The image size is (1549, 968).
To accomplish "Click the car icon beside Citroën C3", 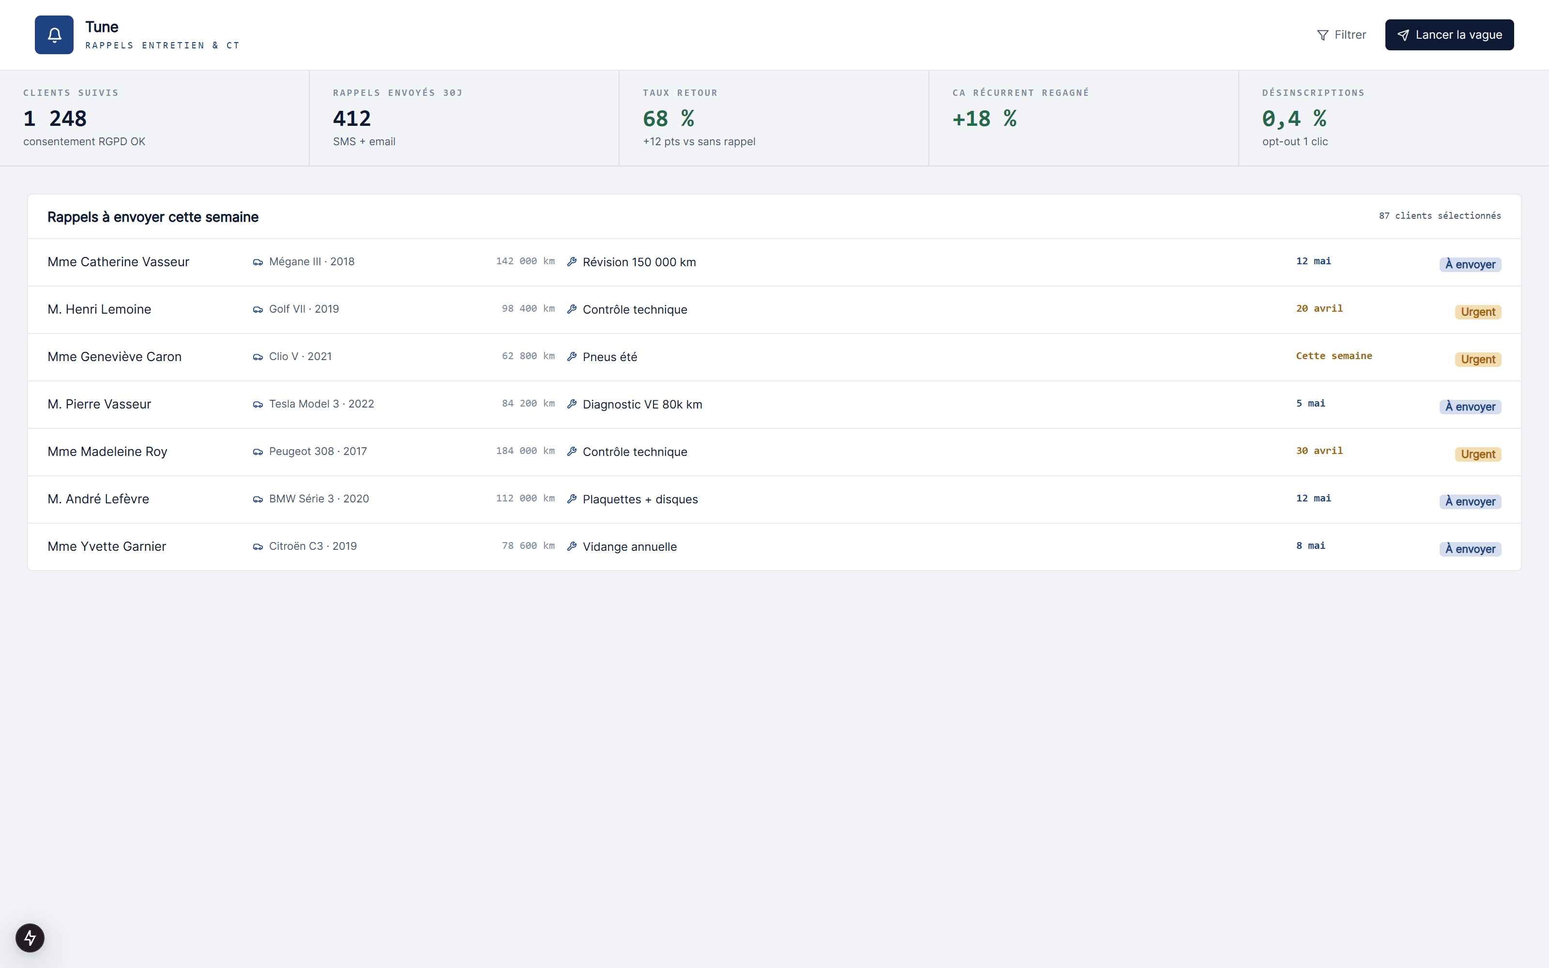I will (258, 546).
